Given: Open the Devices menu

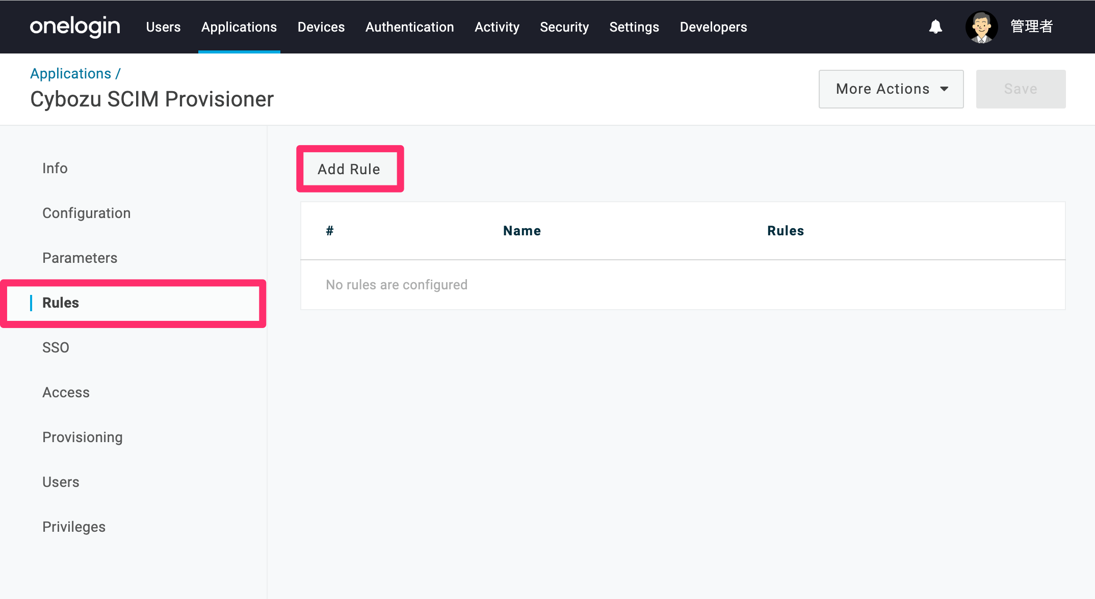Looking at the screenshot, I should coord(321,27).
